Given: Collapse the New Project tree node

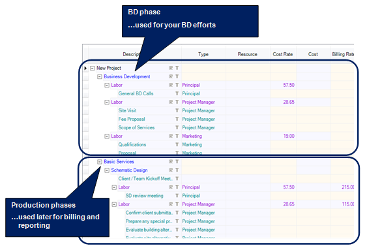Looking at the screenshot, I should click(x=93, y=68).
